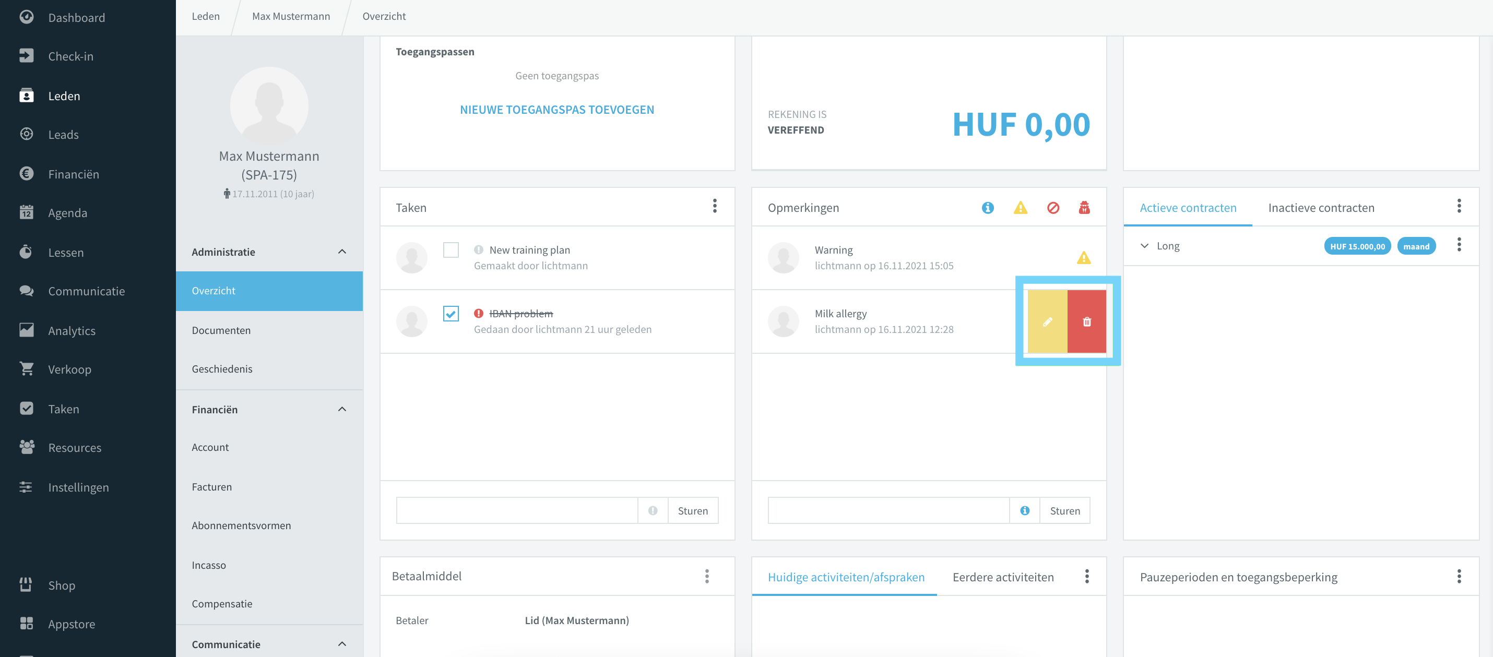
Task: Open Financiën in the main sidebar
Action: click(x=74, y=174)
